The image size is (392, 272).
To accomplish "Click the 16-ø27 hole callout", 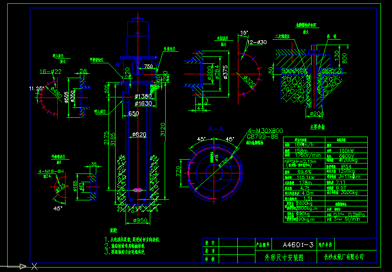I will tap(50, 71).
